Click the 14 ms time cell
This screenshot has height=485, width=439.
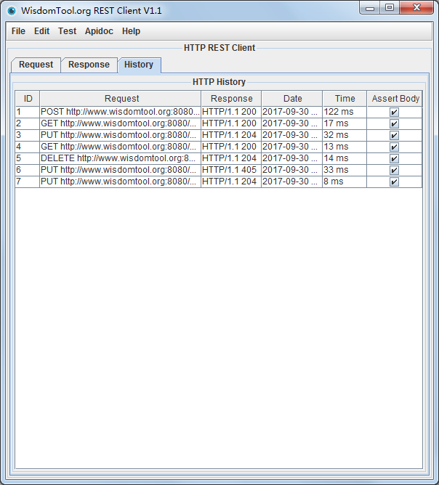(345, 158)
